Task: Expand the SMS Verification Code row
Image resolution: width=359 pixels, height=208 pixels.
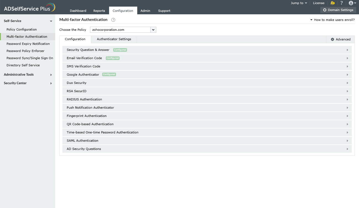Action: (x=207, y=66)
